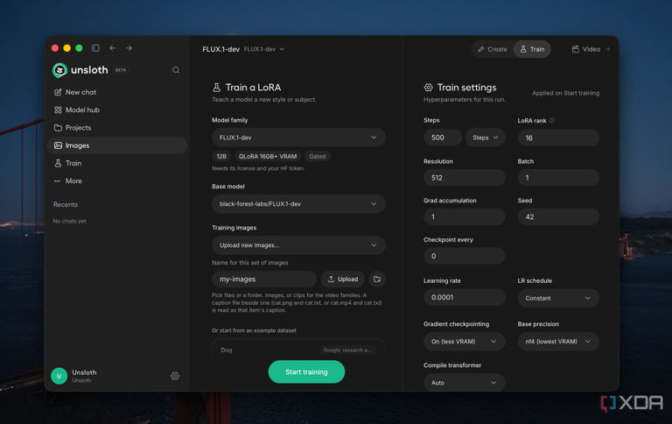The image size is (672, 424).
Task: Open the Steps unit dropdown
Action: [485, 138]
